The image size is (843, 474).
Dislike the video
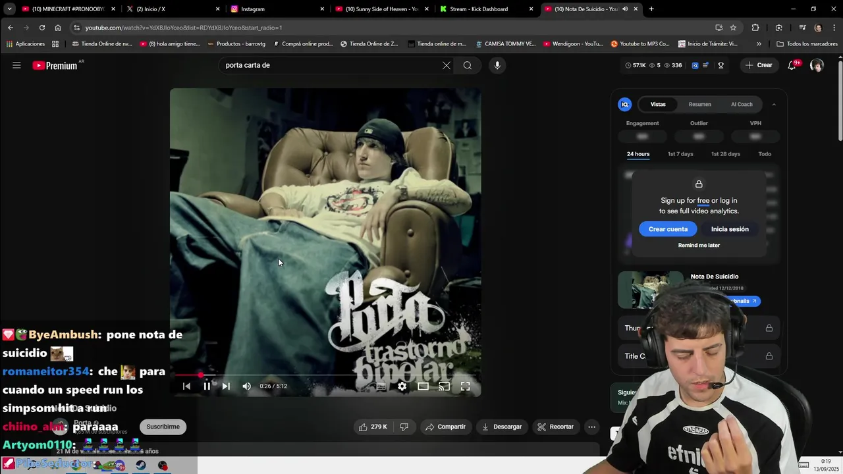404,427
